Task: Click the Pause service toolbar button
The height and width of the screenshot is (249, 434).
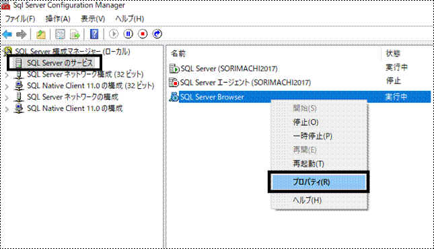Action: click(128, 34)
